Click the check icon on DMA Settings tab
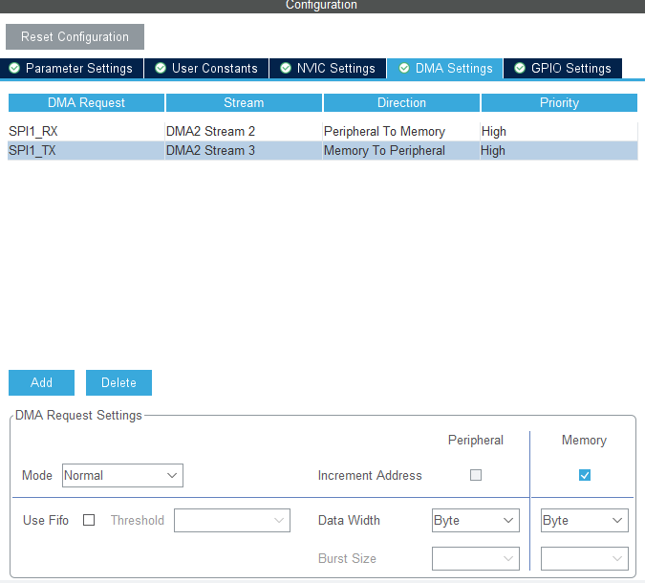The height and width of the screenshot is (583, 645). tap(404, 69)
